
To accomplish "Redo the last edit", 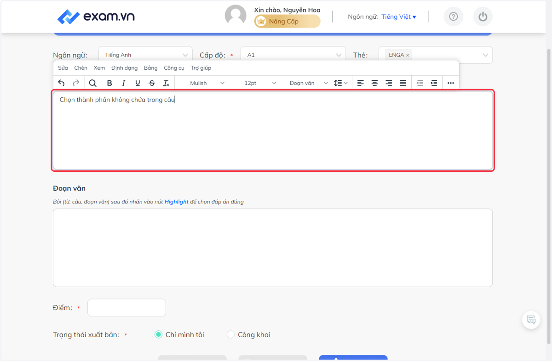I will coord(76,83).
